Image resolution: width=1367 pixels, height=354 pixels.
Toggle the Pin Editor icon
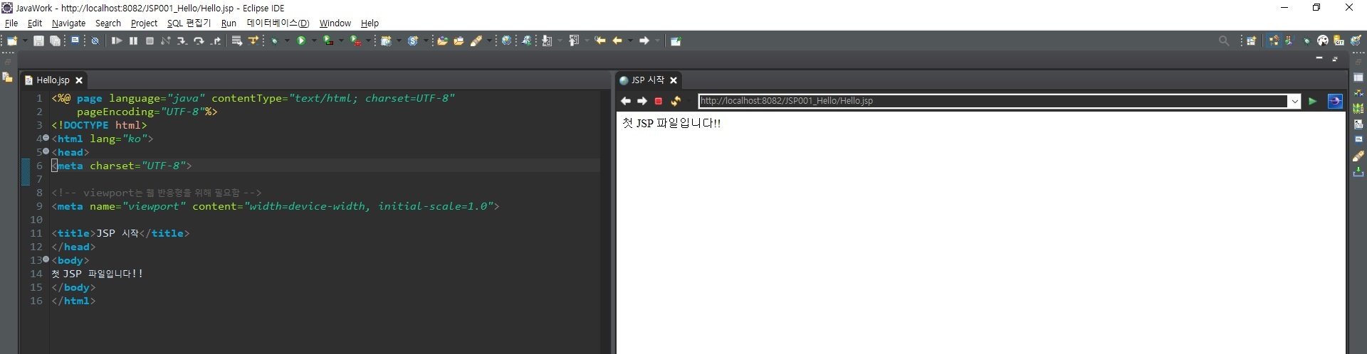tap(676, 41)
